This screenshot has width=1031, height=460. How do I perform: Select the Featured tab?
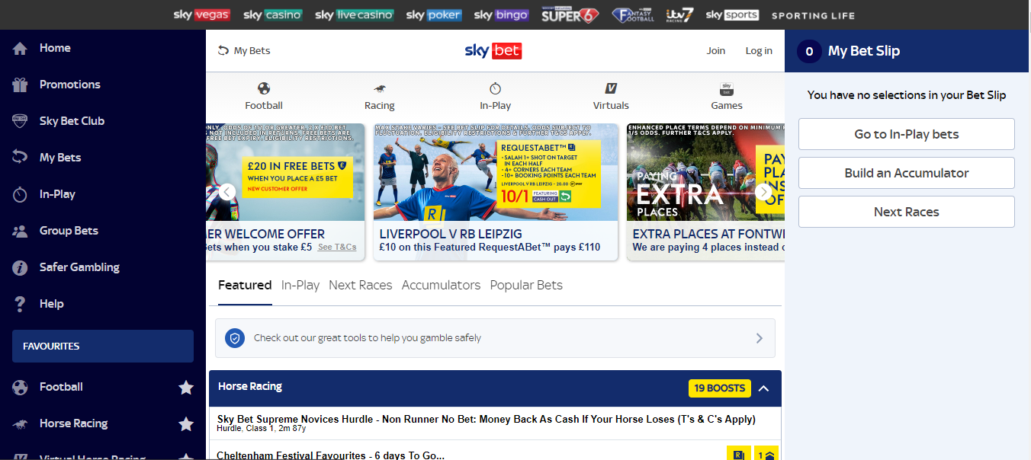click(245, 286)
